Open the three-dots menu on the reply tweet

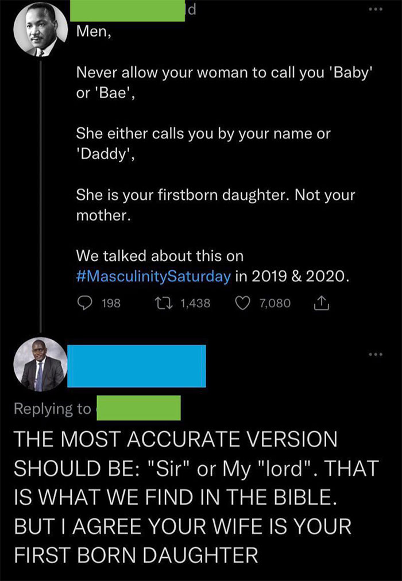click(376, 355)
